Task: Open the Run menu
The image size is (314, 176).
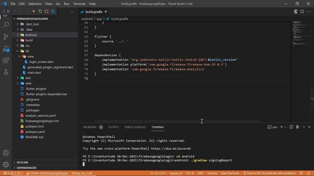Action: click(67, 4)
